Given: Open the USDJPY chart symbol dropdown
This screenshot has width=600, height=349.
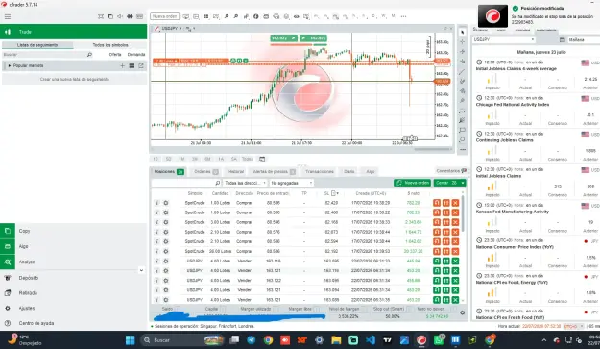Looking at the screenshot, I should pos(180,28).
